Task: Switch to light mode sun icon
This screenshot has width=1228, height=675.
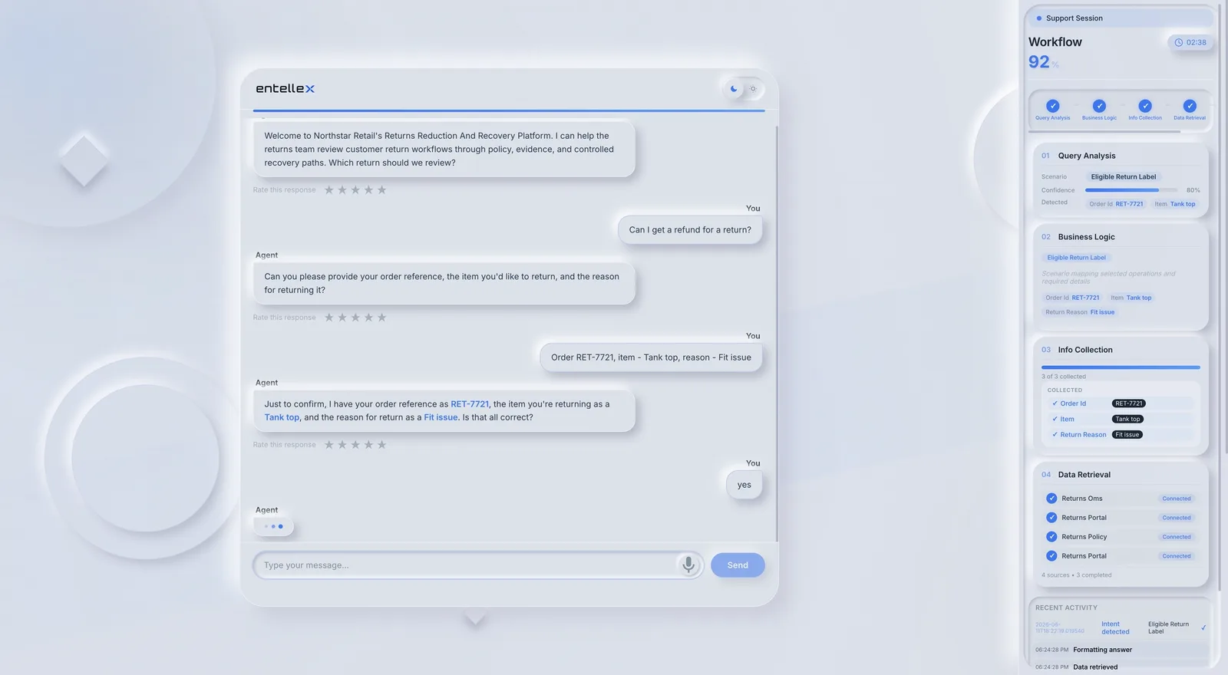Action: pos(753,89)
